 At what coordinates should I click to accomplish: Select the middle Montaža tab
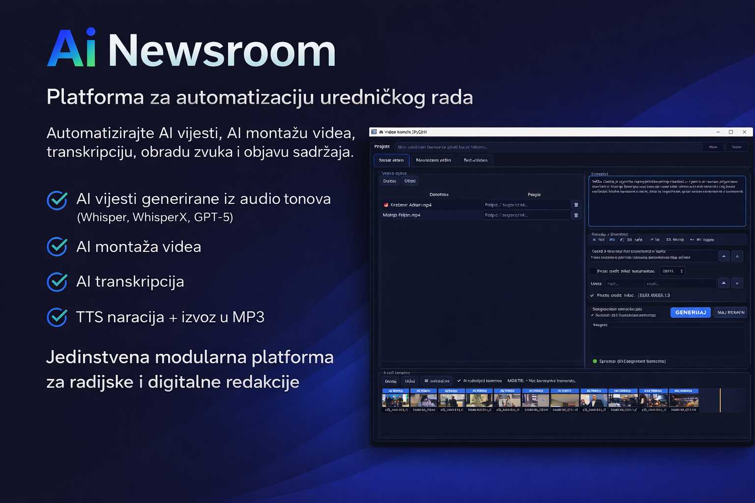point(433,160)
